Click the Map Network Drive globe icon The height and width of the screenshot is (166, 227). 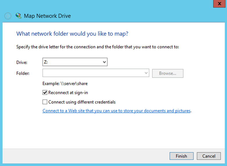(19, 16)
